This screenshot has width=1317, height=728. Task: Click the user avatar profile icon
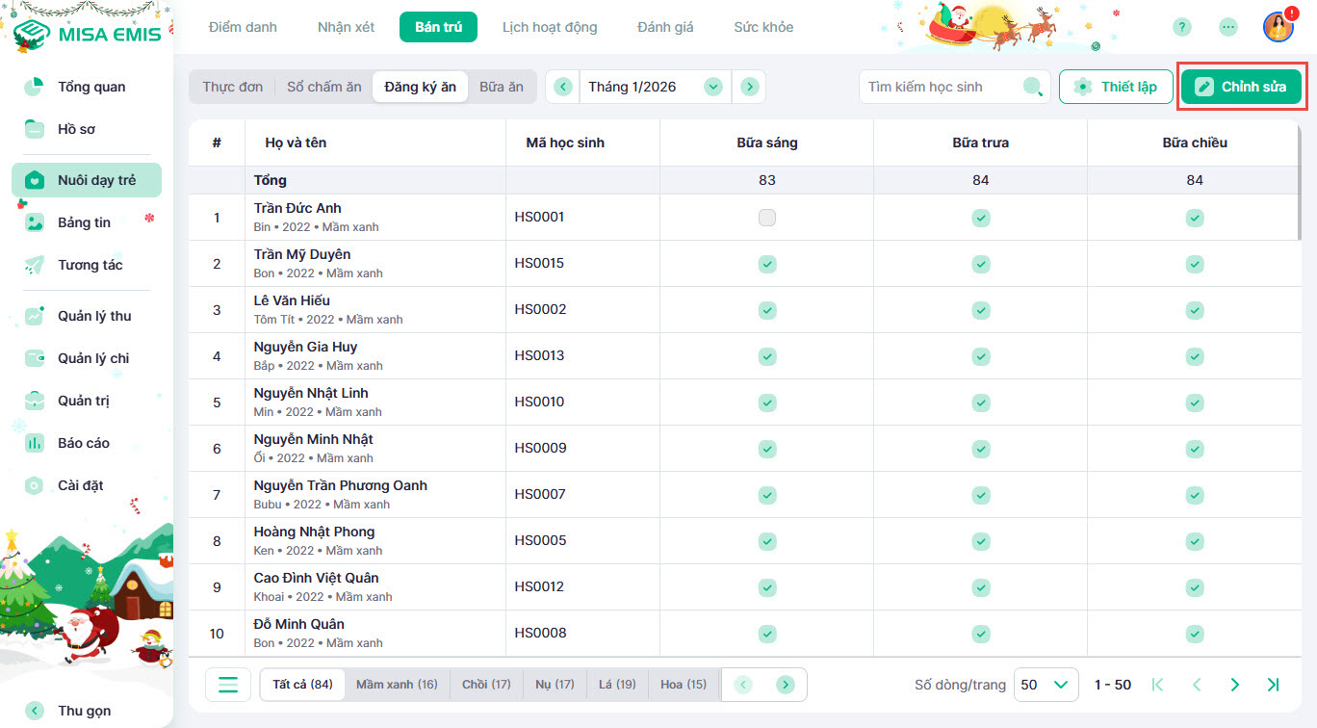coord(1278,27)
